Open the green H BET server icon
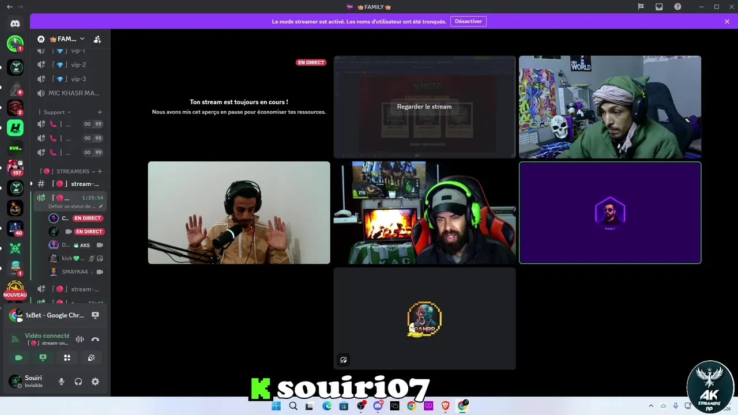The image size is (738, 415). (x=15, y=128)
